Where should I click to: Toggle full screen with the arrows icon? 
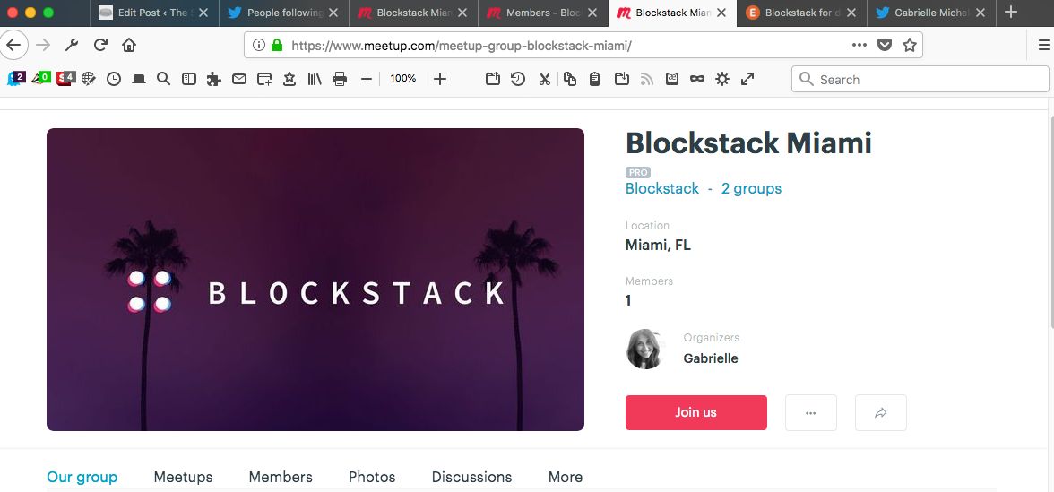[747, 79]
